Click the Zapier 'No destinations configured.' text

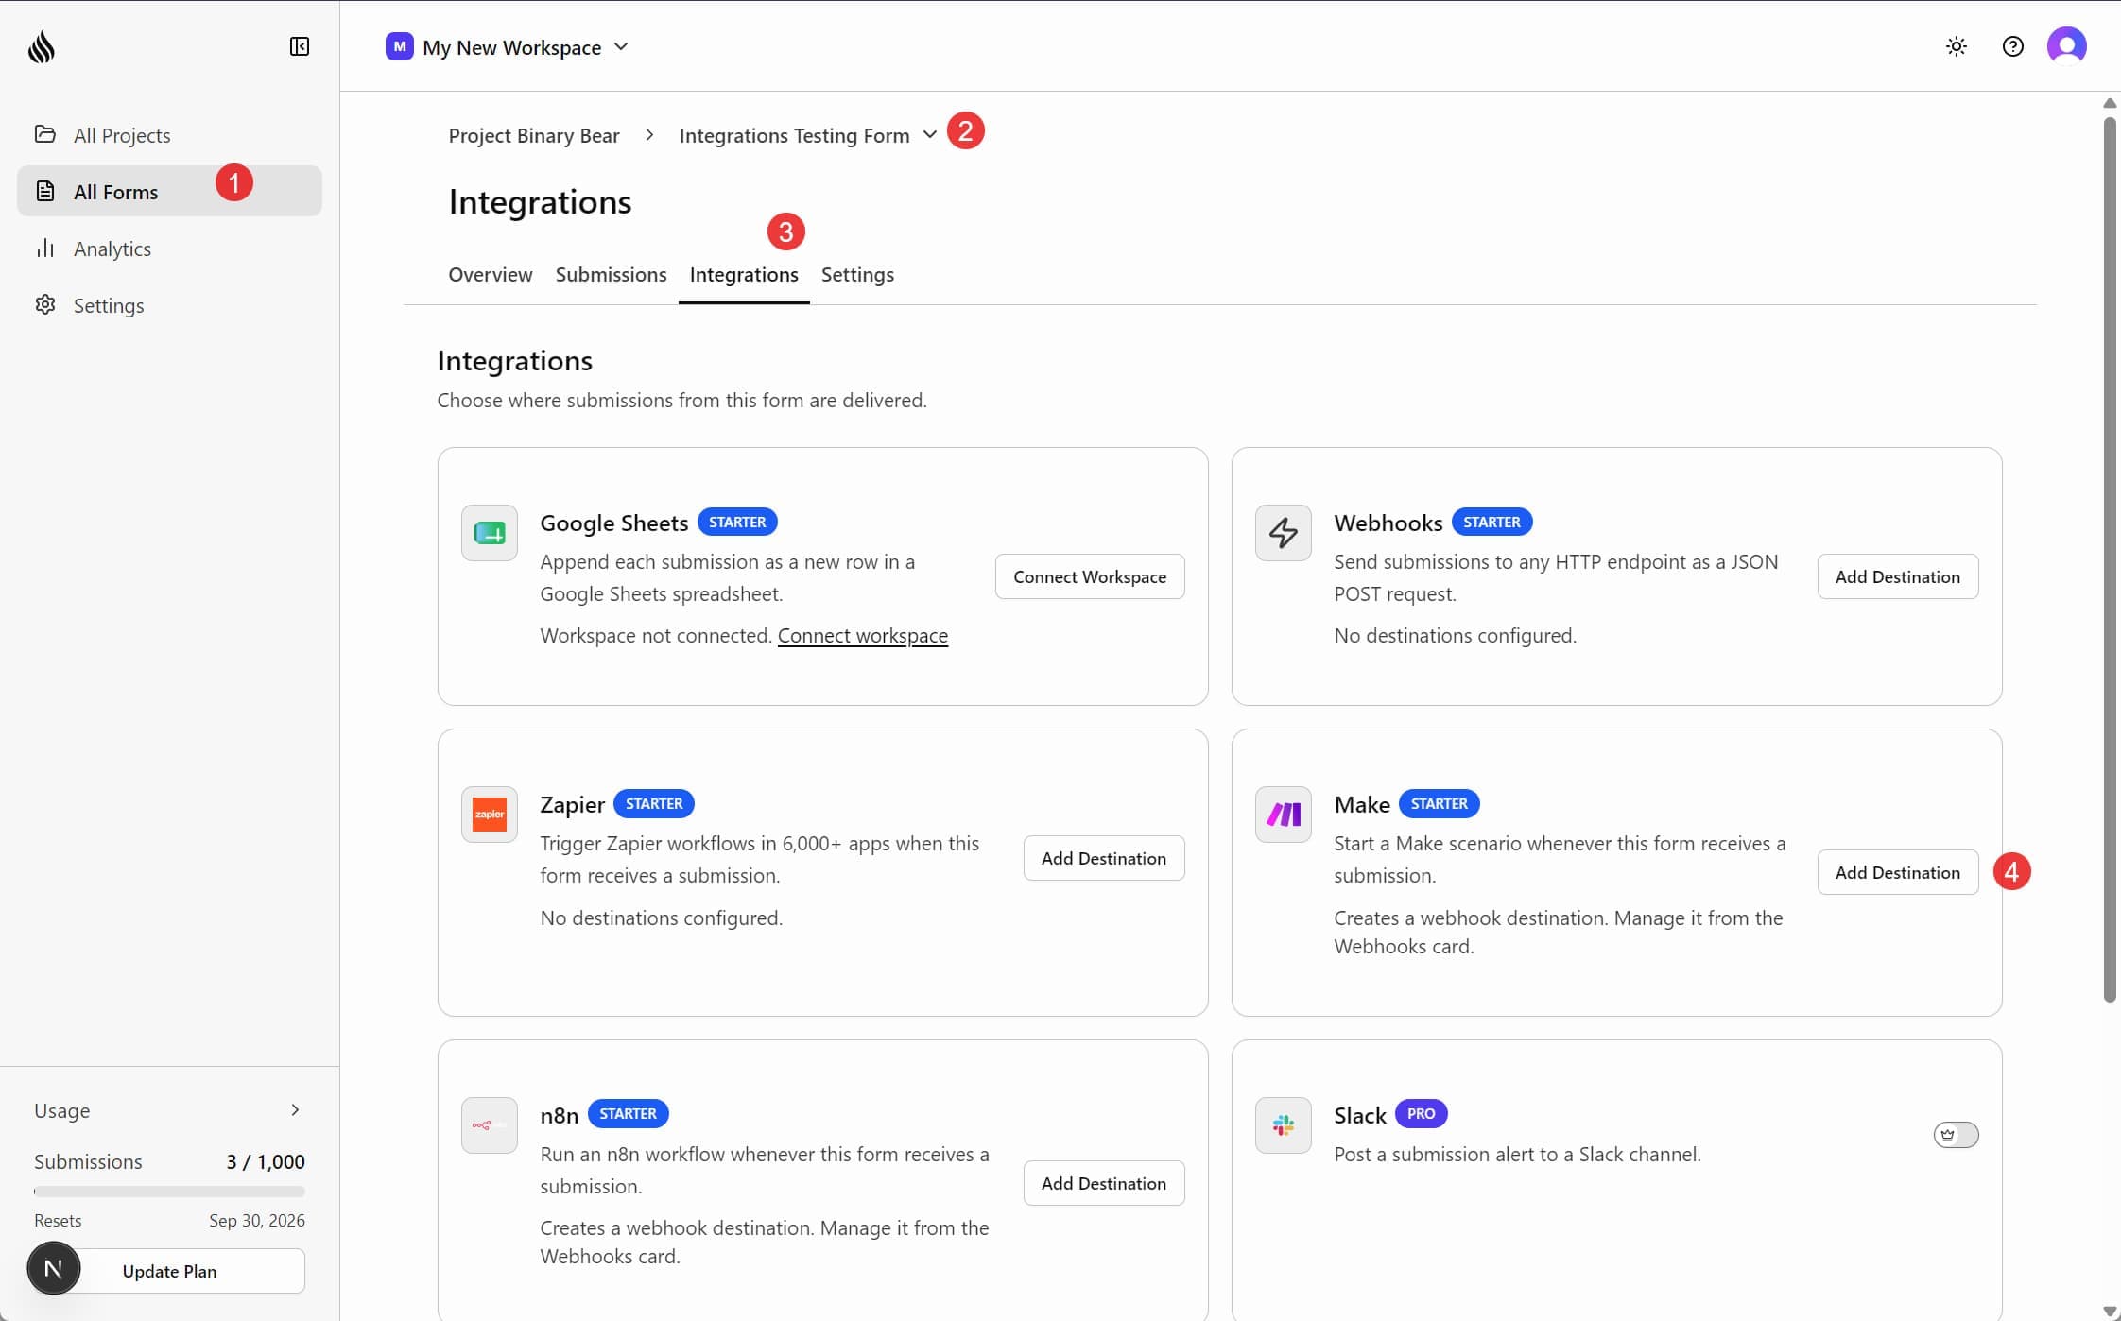661,918
